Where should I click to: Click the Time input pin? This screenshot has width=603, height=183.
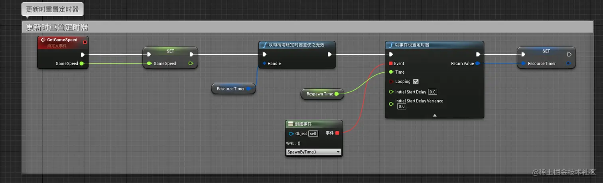pyautogui.click(x=391, y=72)
